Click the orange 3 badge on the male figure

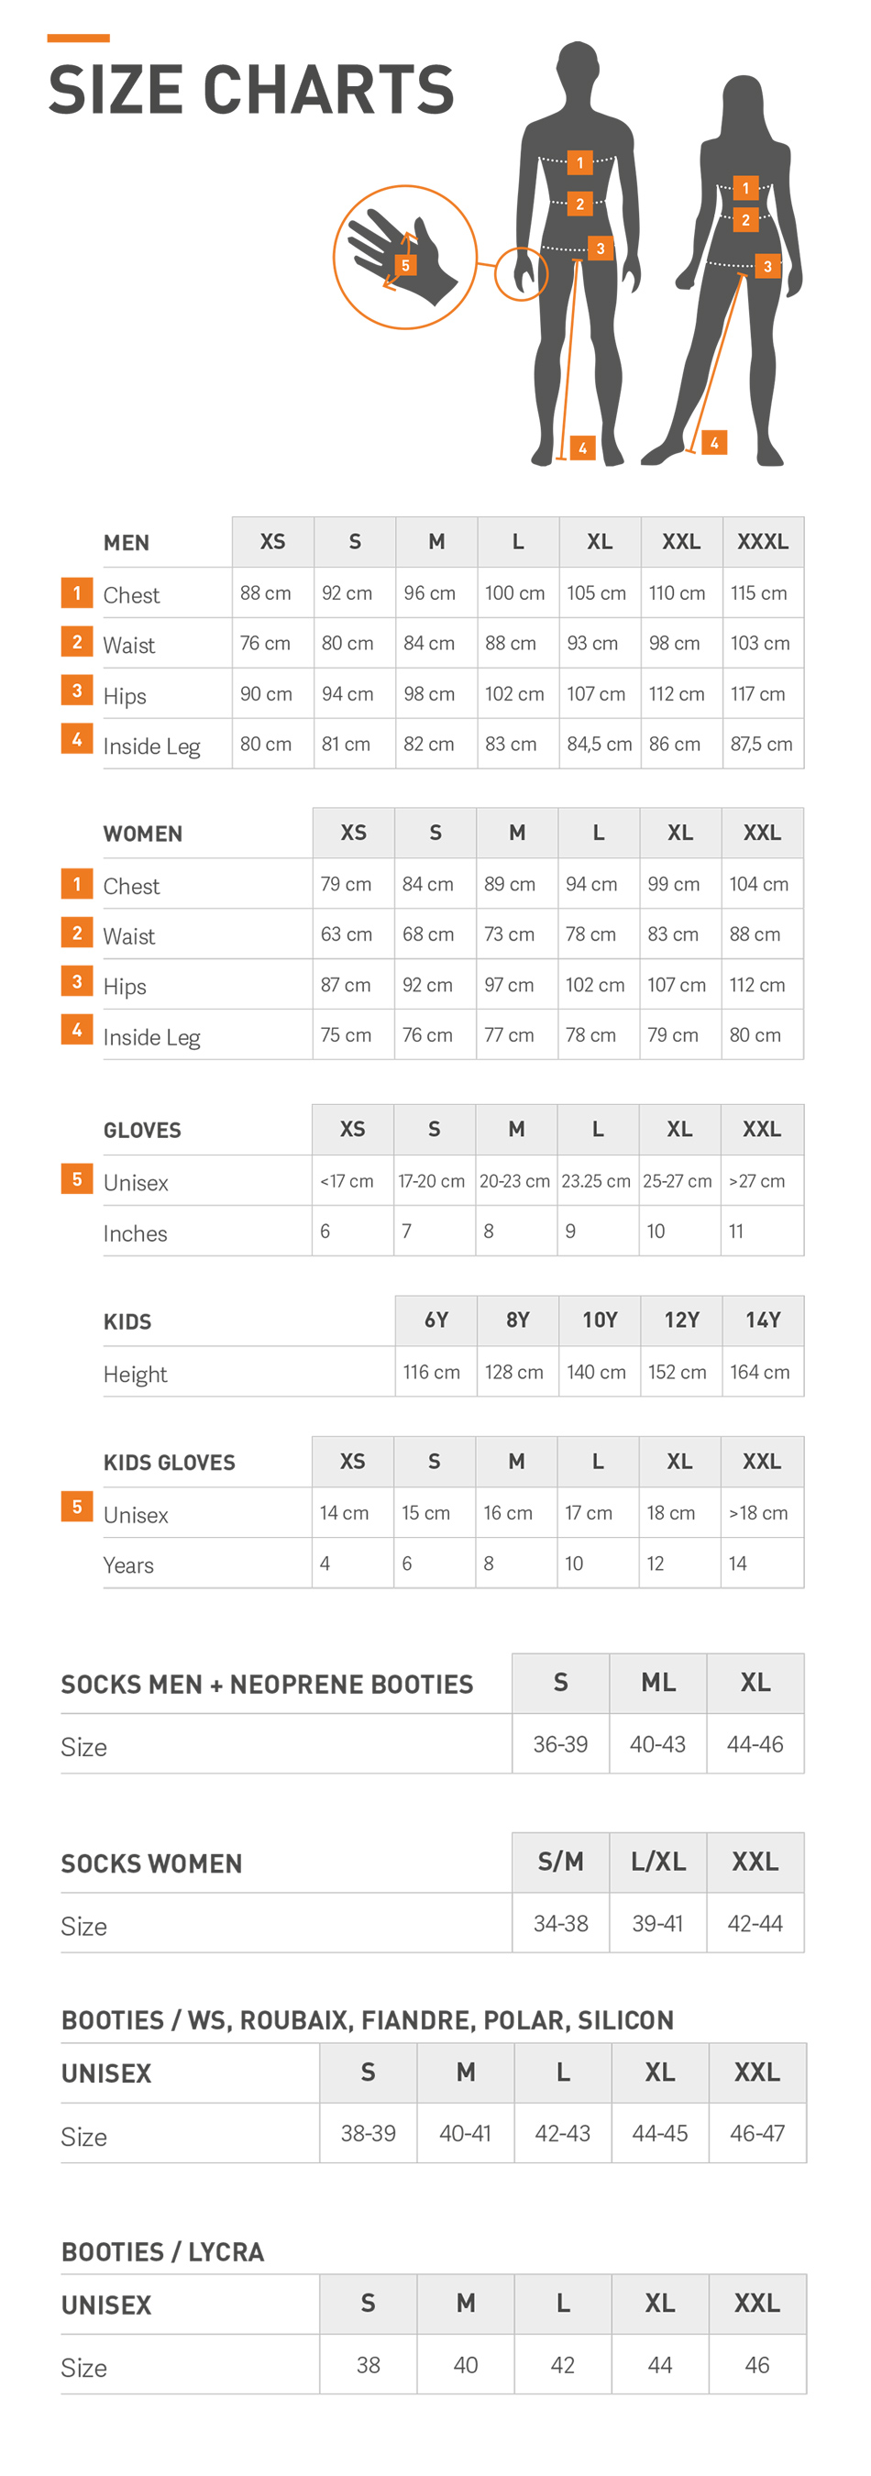[x=600, y=248]
